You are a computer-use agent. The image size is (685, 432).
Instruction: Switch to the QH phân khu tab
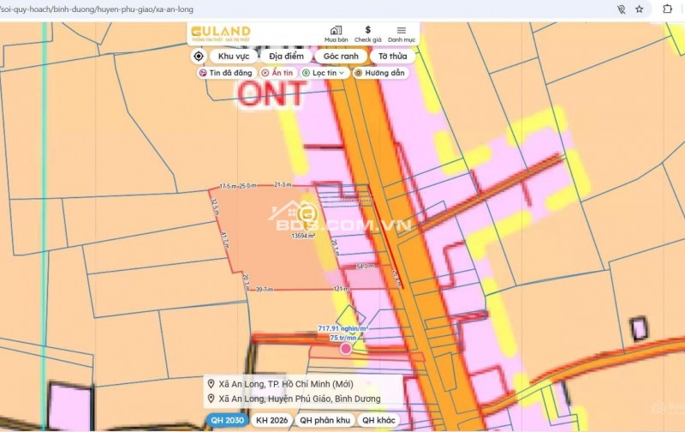point(323,421)
